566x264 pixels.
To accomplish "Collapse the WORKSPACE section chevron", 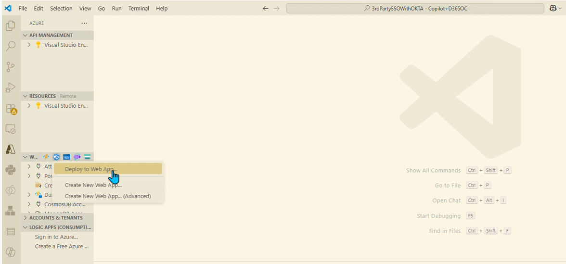I will (25, 157).
